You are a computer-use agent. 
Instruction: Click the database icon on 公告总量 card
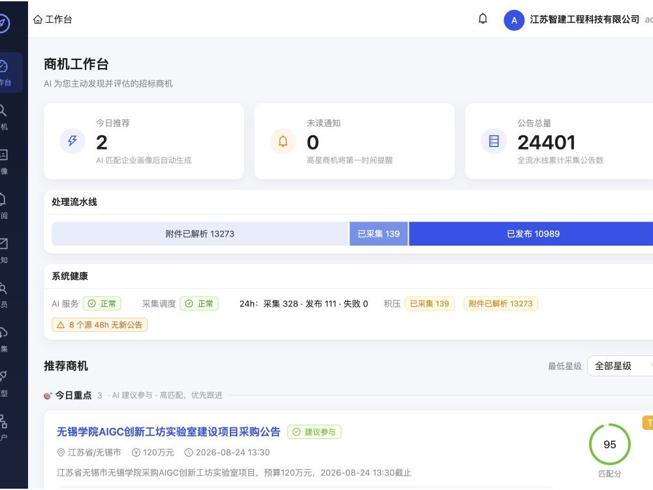tap(494, 141)
